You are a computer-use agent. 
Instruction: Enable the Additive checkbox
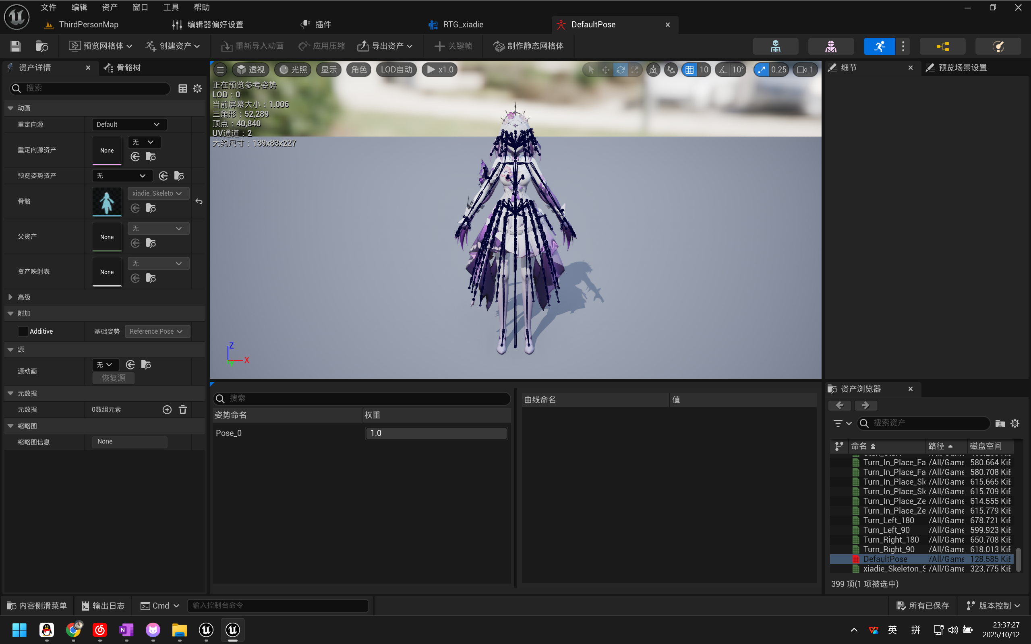pos(23,331)
